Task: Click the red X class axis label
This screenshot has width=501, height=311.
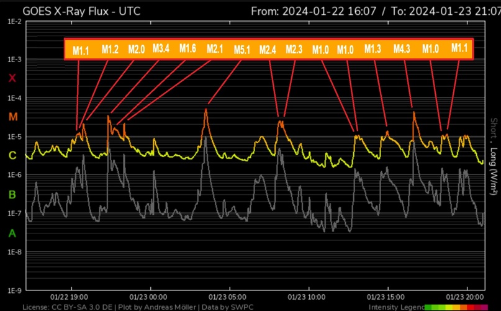Action: (x=11, y=78)
